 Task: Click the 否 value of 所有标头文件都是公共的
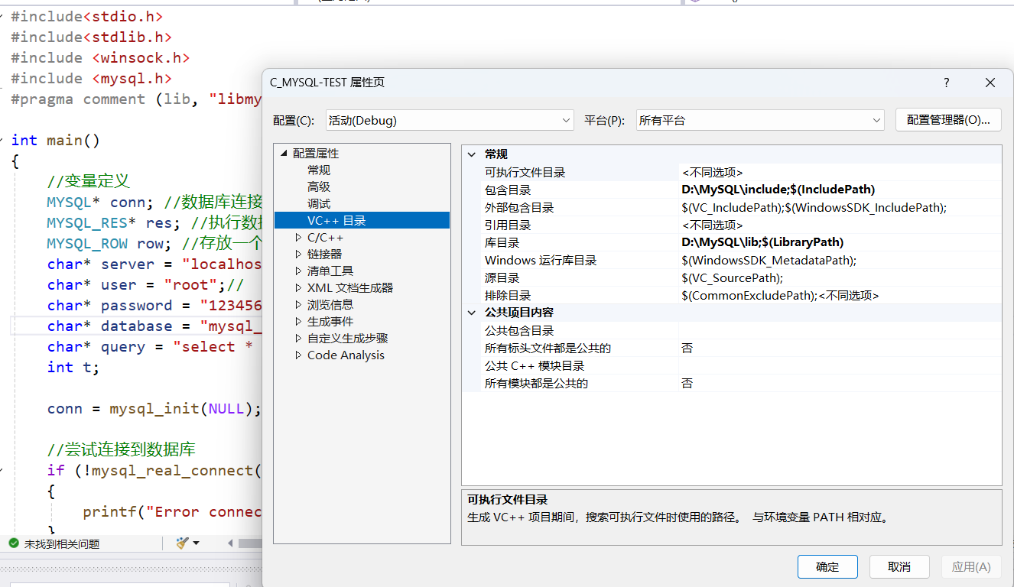click(687, 348)
